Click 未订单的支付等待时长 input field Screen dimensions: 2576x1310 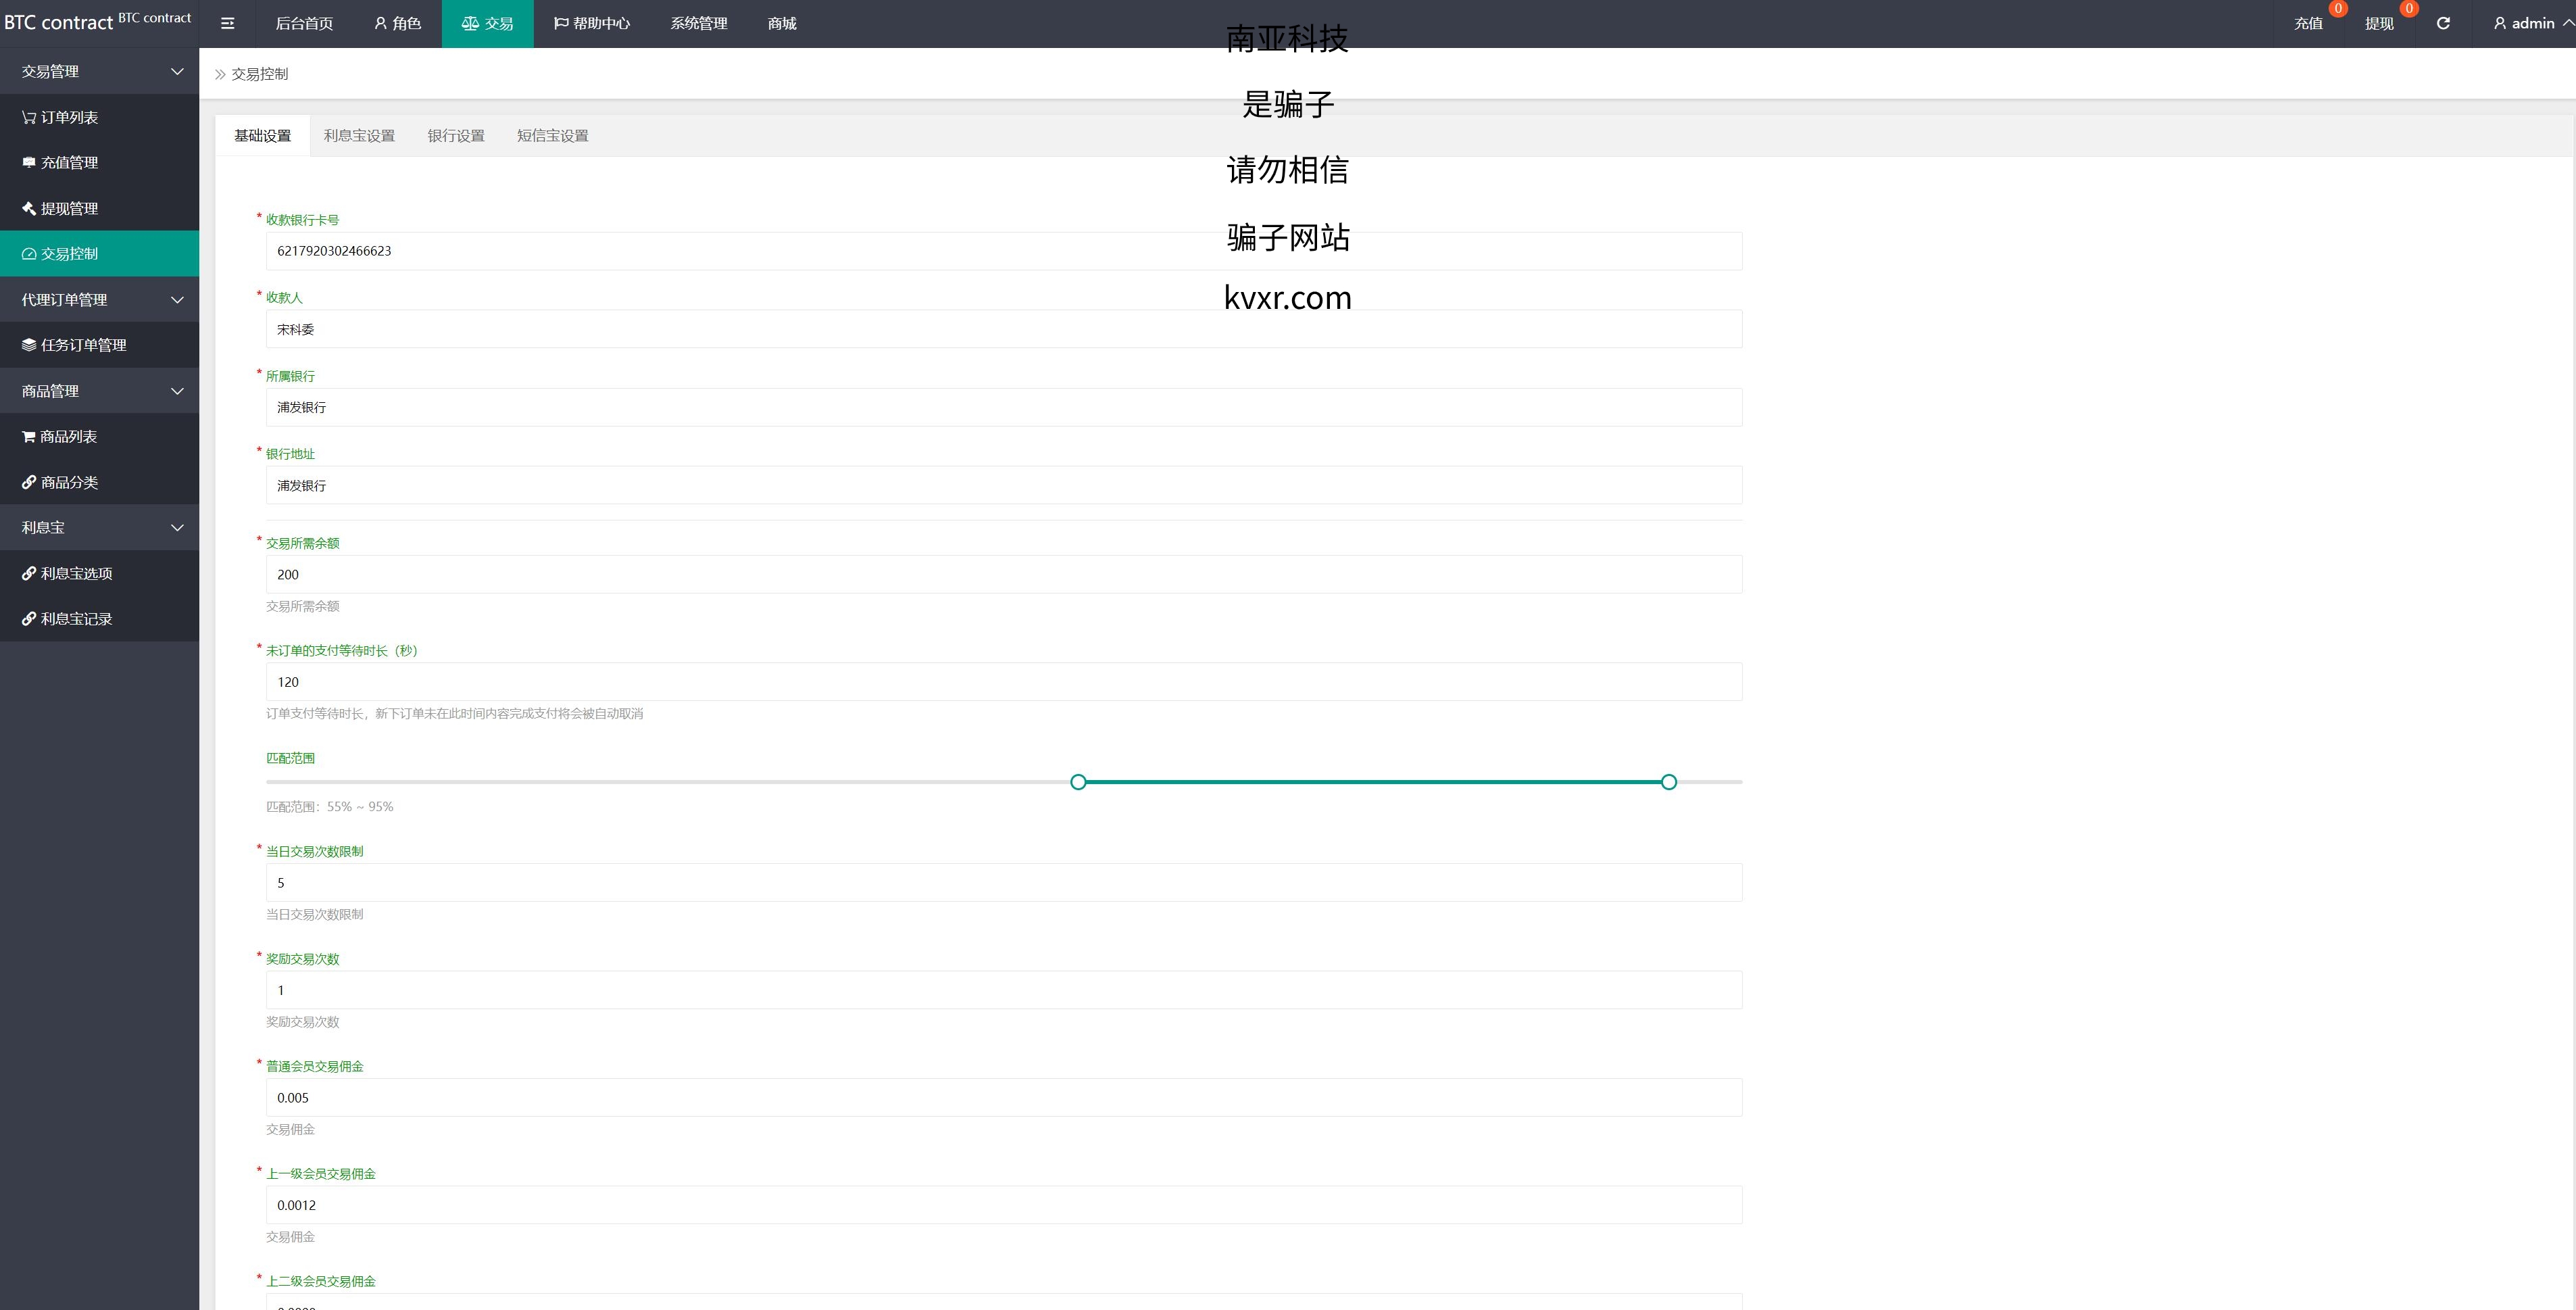point(1004,682)
